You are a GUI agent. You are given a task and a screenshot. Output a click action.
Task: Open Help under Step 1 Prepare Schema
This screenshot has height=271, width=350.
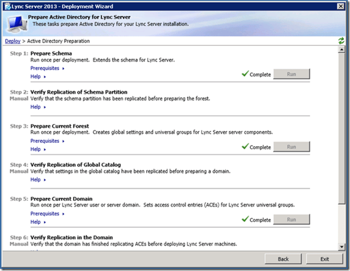click(x=38, y=77)
